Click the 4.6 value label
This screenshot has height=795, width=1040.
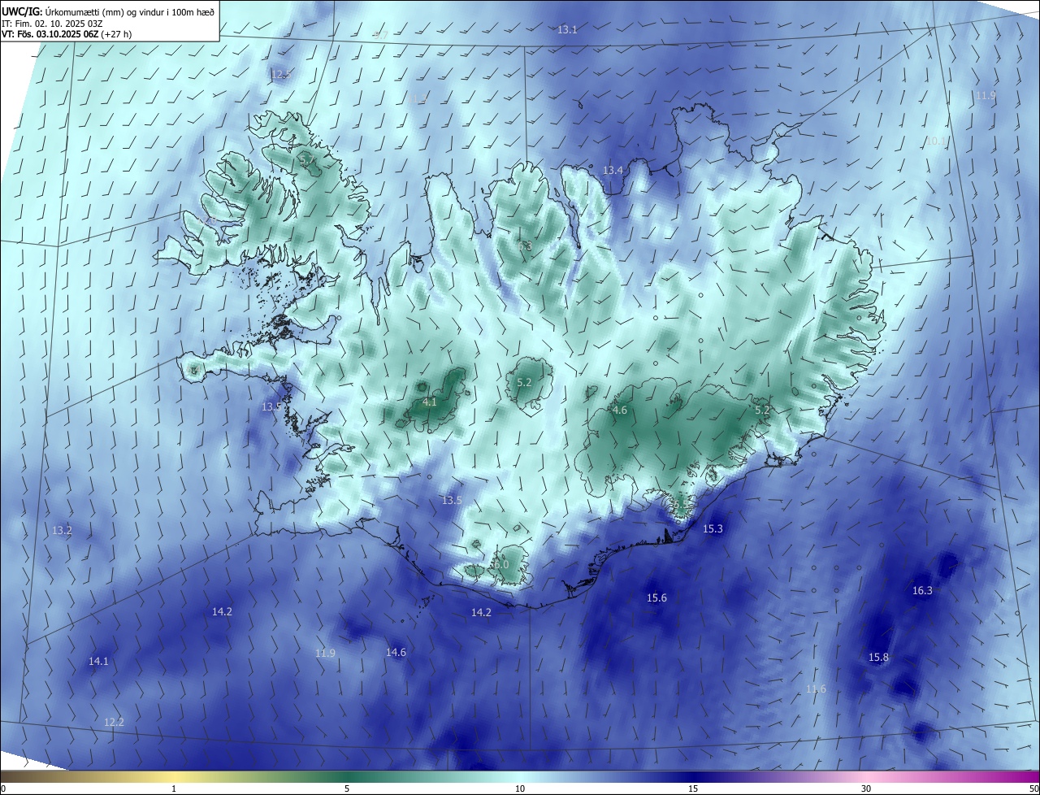tap(620, 411)
